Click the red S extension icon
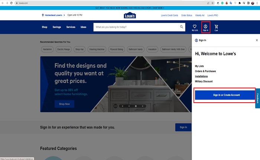260x160 pixels. (227, 3)
